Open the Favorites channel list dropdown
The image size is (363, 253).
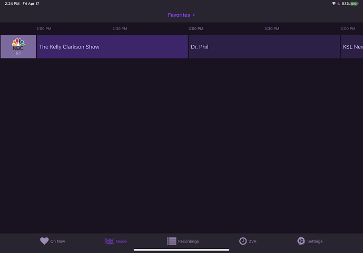pyautogui.click(x=179, y=15)
